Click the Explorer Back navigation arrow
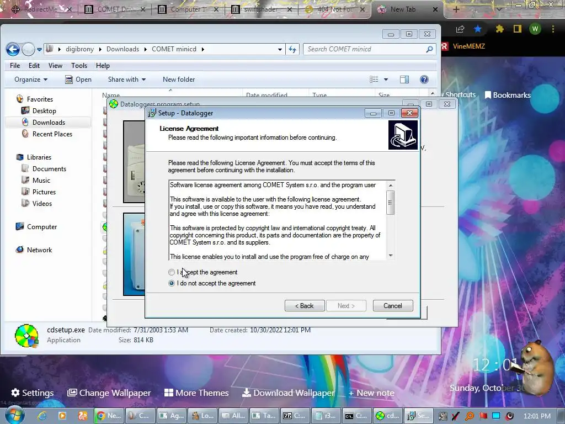The height and width of the screenshot is (424, 565). [13, 49]
